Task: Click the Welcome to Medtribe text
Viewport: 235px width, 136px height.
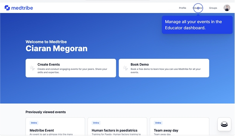Action: [46, 42]
